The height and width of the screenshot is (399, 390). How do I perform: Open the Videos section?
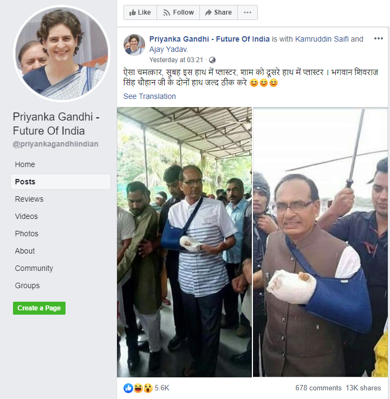pos(27,216)
